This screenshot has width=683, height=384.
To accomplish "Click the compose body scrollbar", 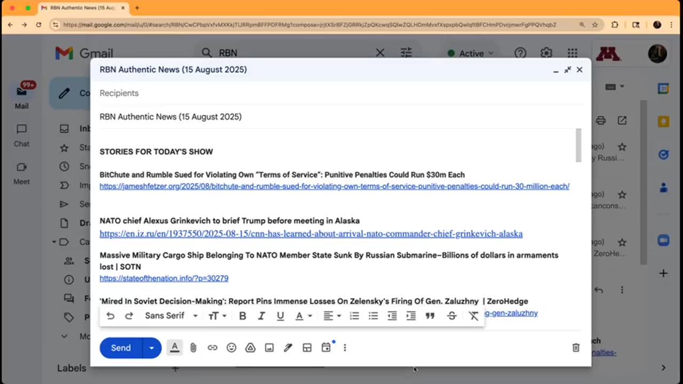I will click(578, 145).
